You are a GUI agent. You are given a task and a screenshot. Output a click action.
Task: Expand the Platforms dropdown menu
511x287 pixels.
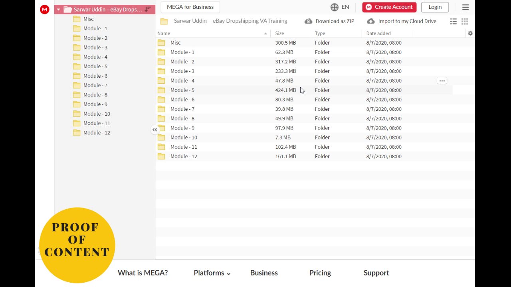[212, 273]
